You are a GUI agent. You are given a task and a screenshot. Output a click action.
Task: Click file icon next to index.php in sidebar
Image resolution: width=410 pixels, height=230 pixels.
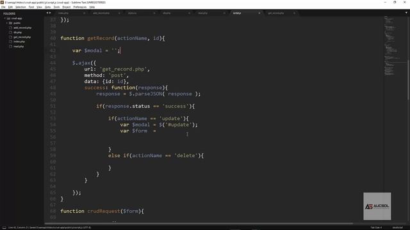coord(11,42)
